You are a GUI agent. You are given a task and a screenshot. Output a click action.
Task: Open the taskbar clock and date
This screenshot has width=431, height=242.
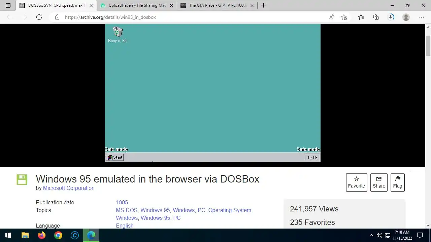[x=402, y=235]
